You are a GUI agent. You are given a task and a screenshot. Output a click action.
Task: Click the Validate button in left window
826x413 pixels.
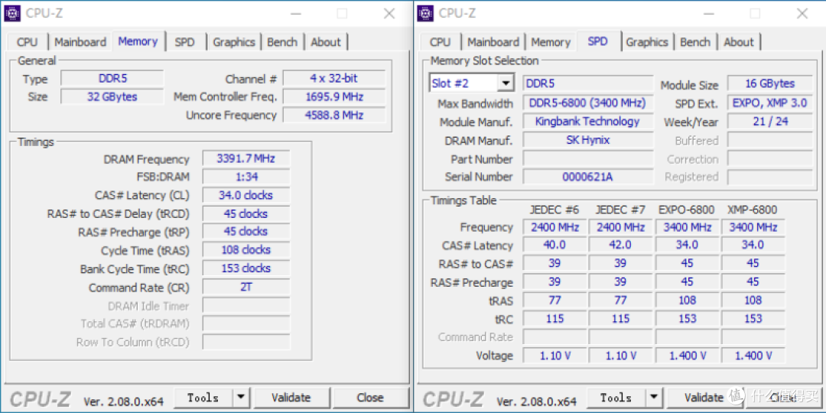291,398
